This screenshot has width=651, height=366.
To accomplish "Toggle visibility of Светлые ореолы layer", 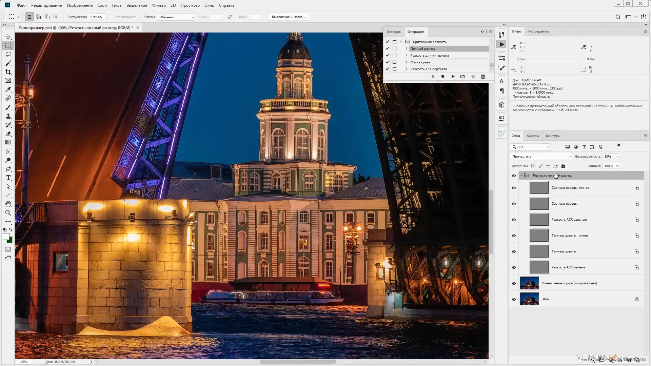I will coord(514,204).
